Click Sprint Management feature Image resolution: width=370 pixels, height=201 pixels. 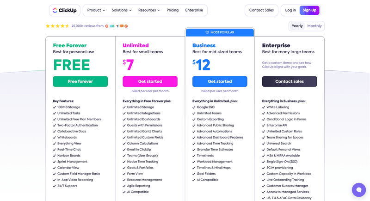point(72,162)
